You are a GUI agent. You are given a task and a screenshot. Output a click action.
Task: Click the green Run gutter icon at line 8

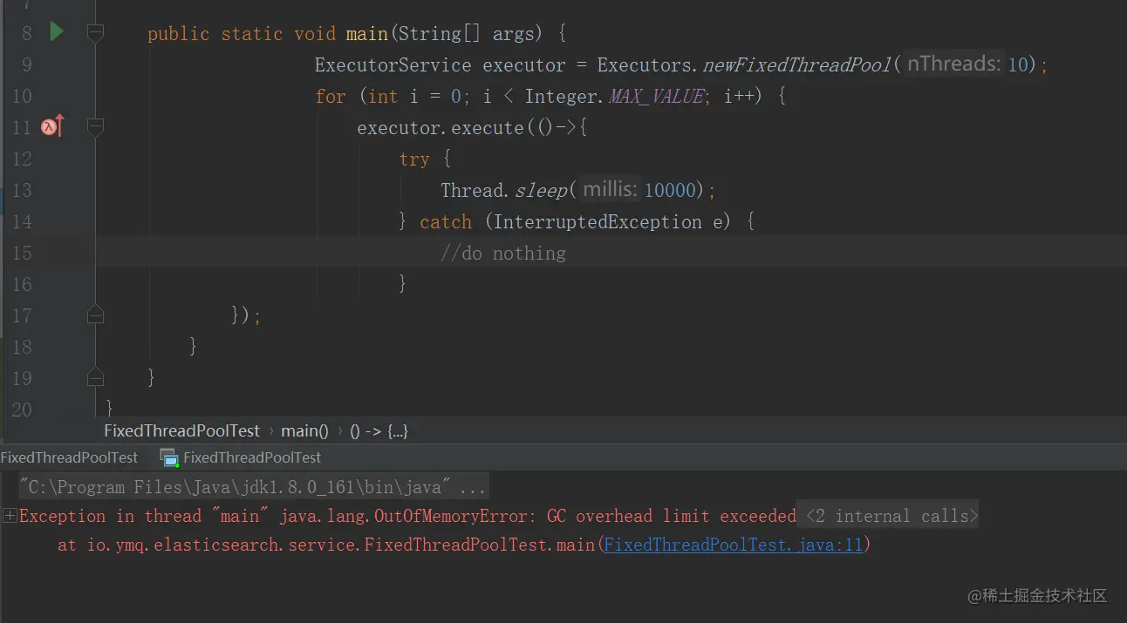57,32
